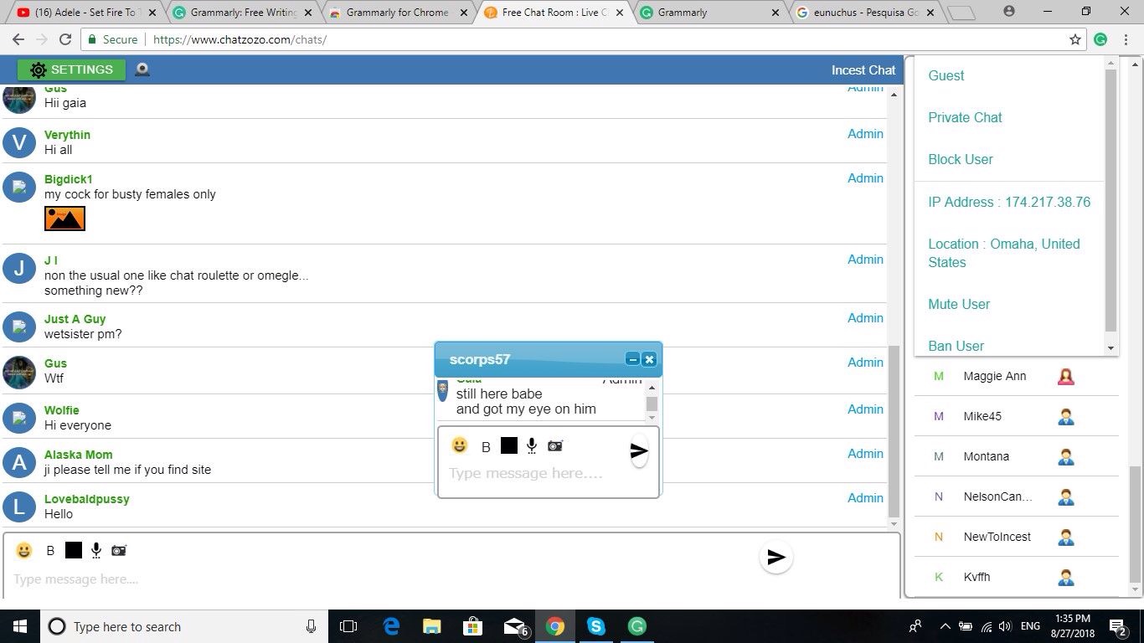Viewport: 1144px width, 643px height.
Task: Open Admin menu next to Verythin's message
Action: pyautogui.click(x=865, y=134)
